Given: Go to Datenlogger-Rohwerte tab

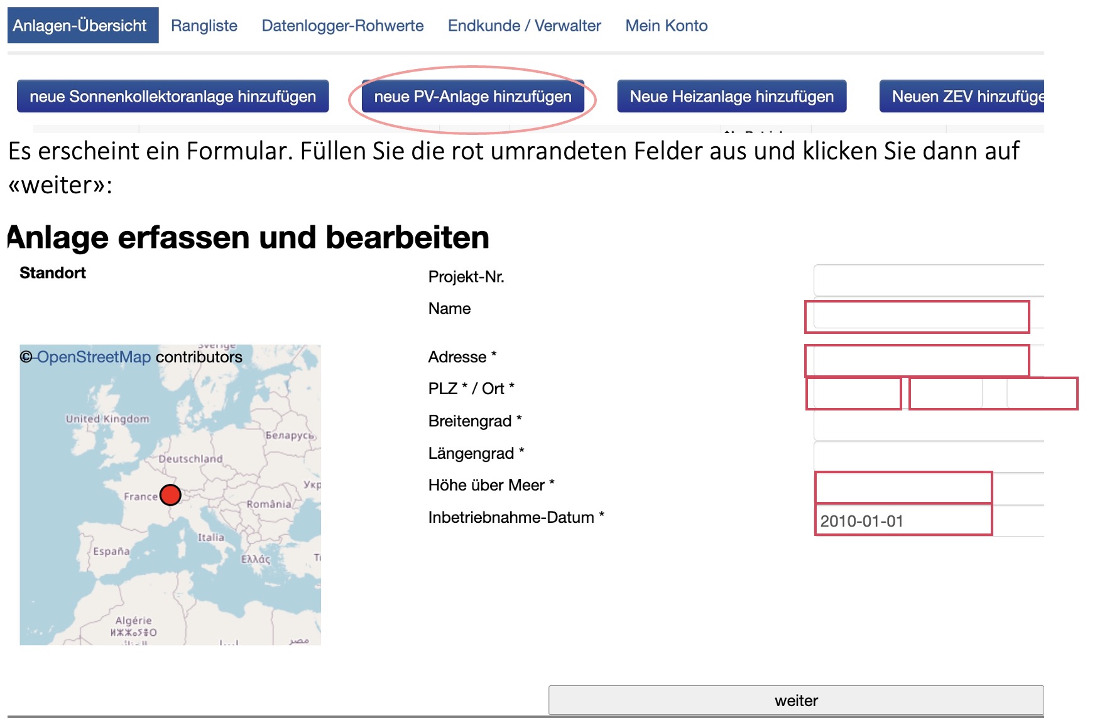Looking at the screenshot, I should coord(342,26).
